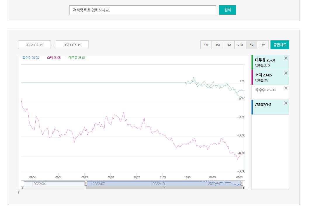
Task: Open the end date field 2023-03-19
Action: point(72,45)
